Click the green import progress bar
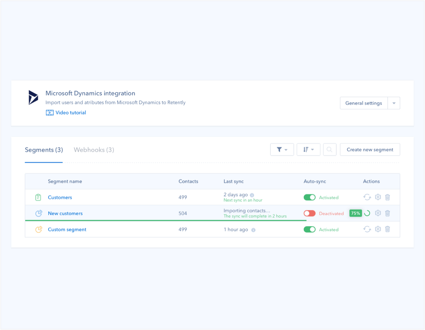425x330 pixels. pos(165,221)
